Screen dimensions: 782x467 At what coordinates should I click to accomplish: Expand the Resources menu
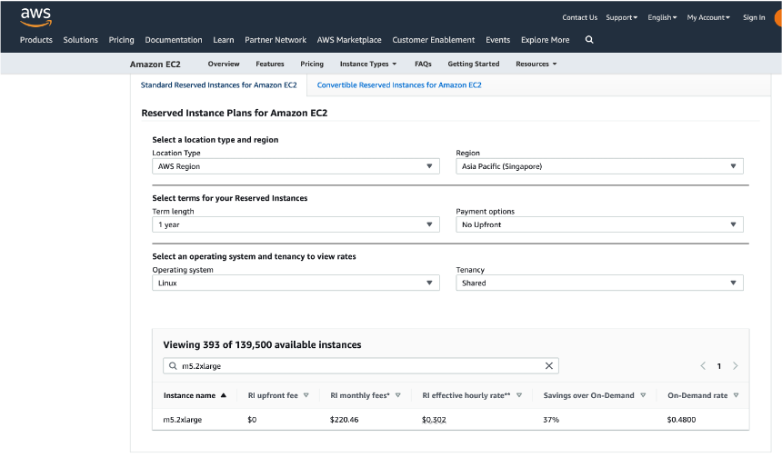coord(536,64)
